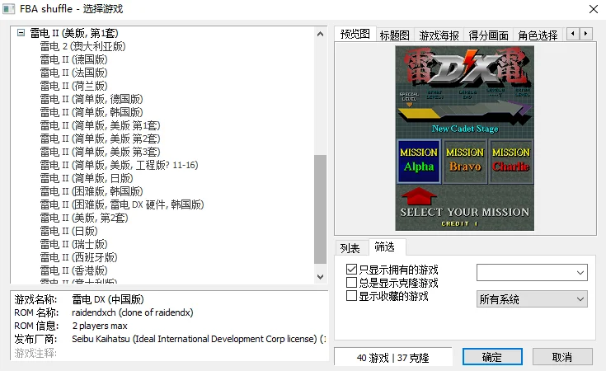Select 雷电 II (困难版, 韩国版)
This screenshot has height=371, width=606.
click(x=92, y=191)
